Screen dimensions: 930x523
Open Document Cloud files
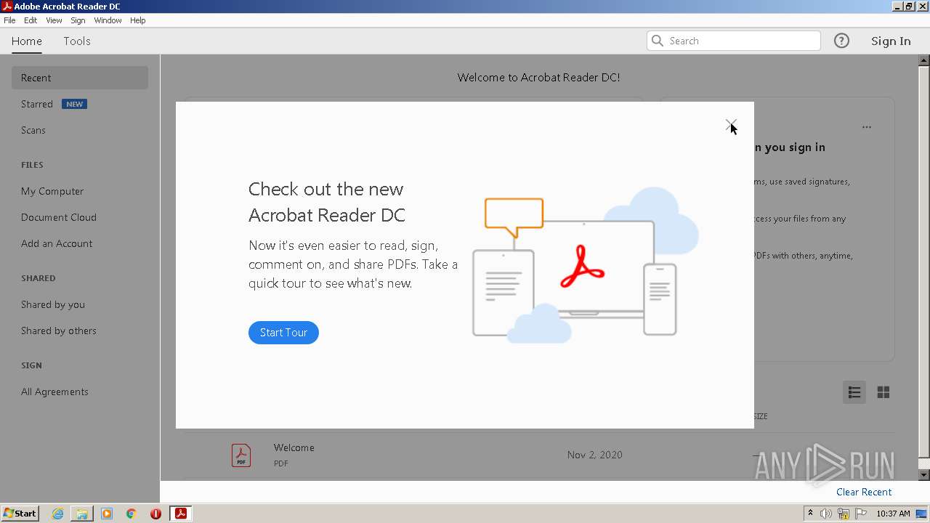[x=59, y=217]
